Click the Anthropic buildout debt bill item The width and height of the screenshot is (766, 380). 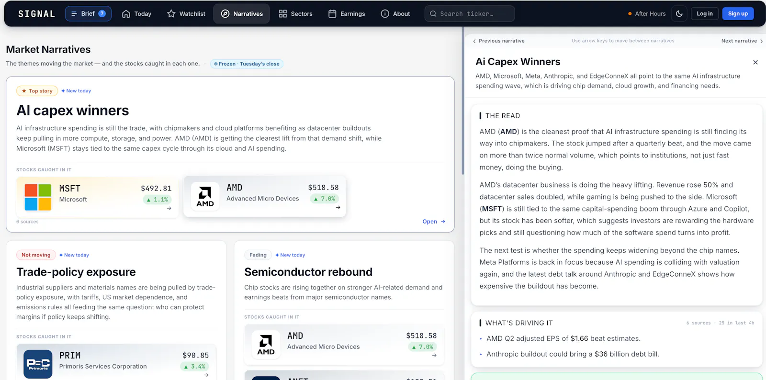[x=573, y=354]
